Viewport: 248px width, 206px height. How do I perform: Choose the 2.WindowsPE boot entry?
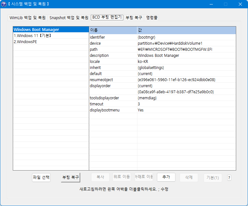pyautogui.click(x=51, y=42)
